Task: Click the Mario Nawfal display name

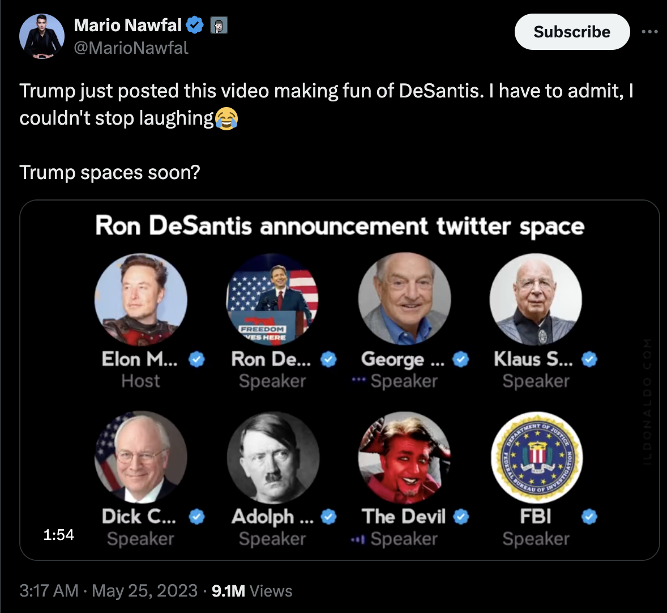Action: [127, 25]
